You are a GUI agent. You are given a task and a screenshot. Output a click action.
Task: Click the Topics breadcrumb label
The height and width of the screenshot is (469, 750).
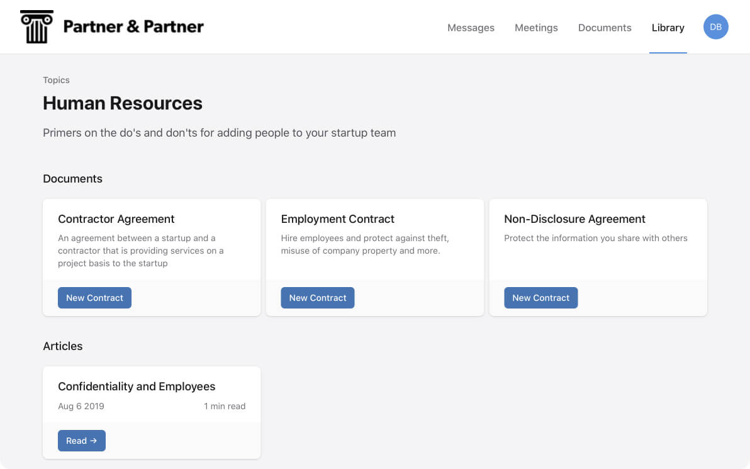click(x=56, y=80)
